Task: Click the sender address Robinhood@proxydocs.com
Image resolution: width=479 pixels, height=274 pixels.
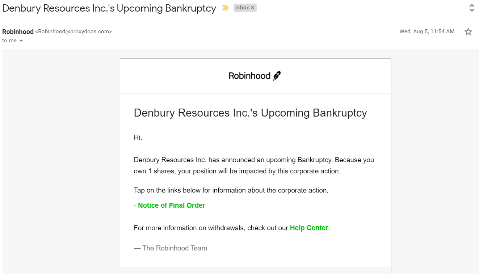Action: (x=73, y=31)
